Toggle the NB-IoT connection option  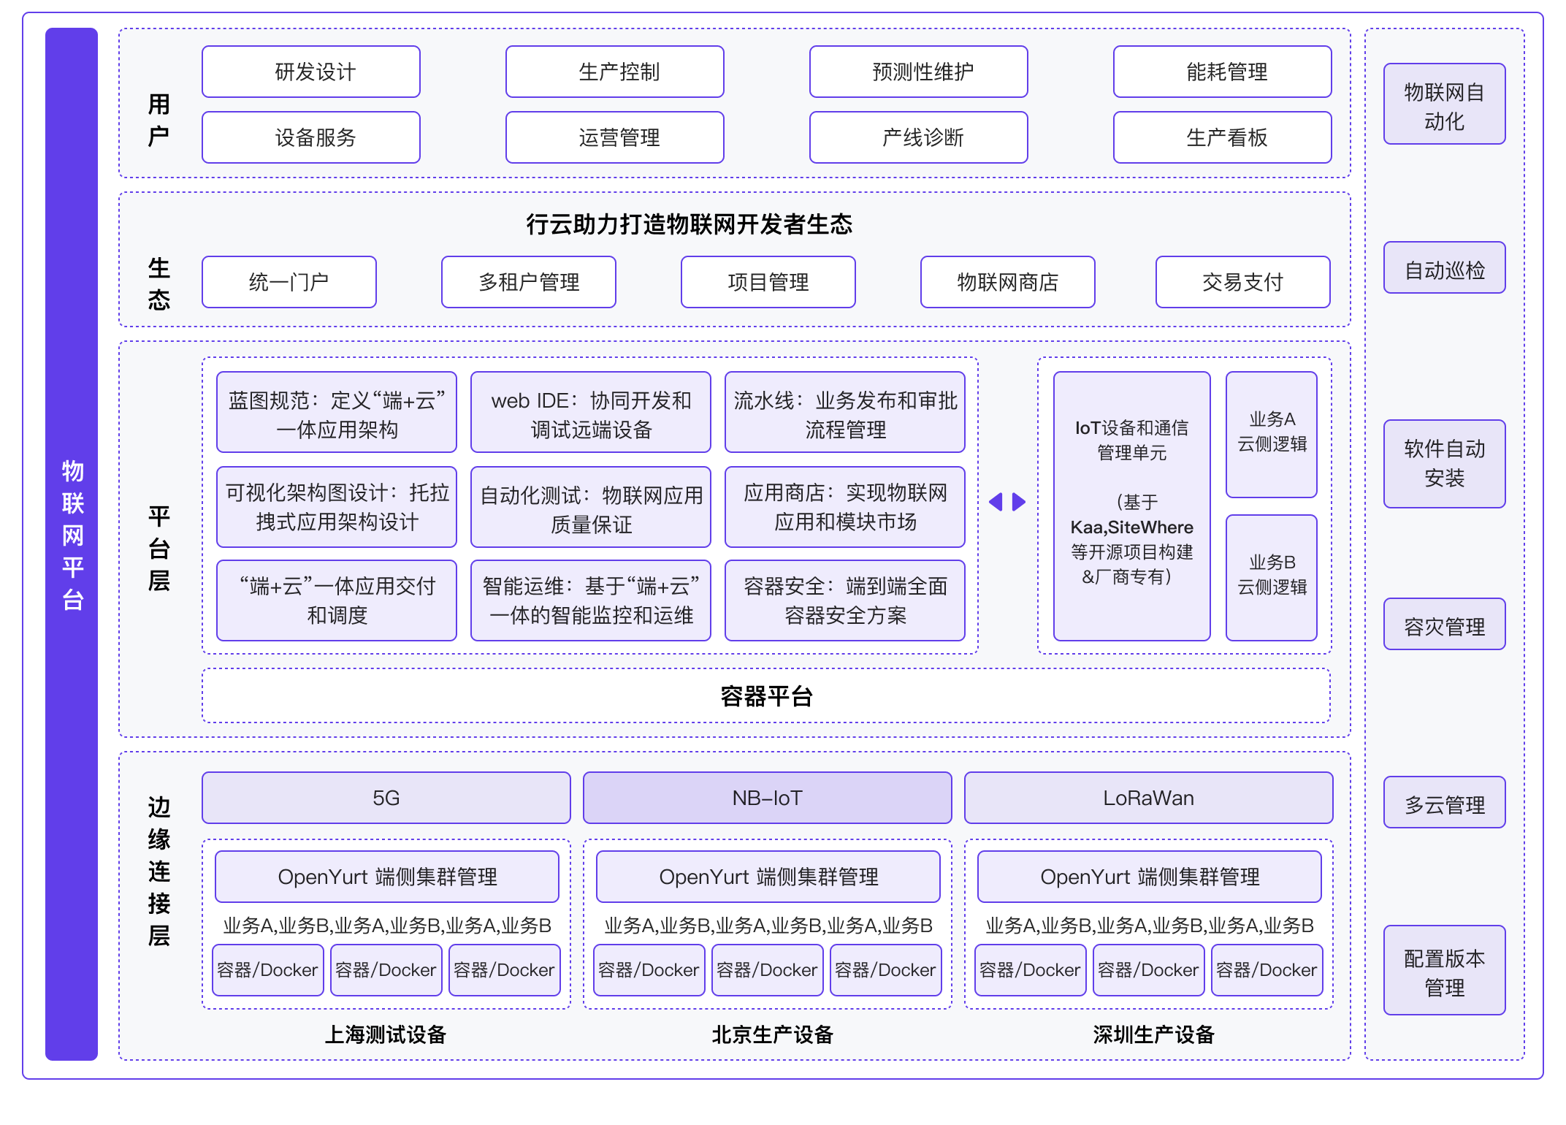[x=767, y=798]
